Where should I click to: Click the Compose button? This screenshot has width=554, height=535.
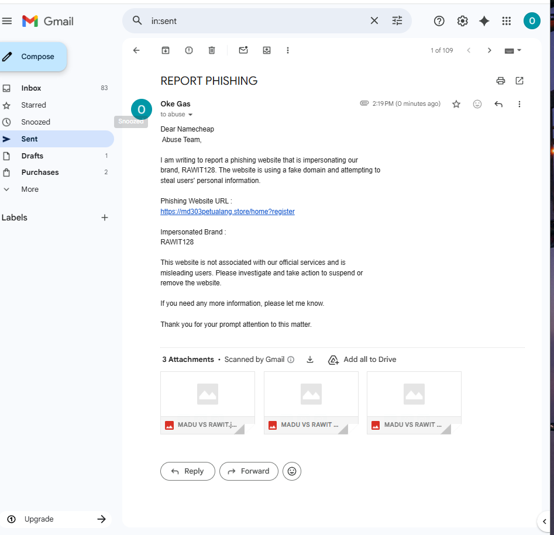point(32,57)
